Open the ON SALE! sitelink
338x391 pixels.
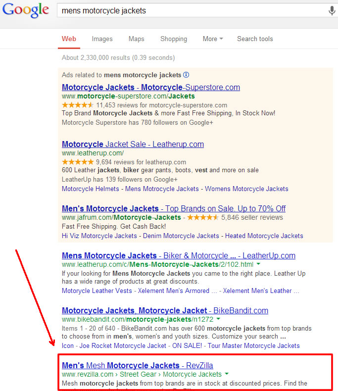click(x=187, y=345)
